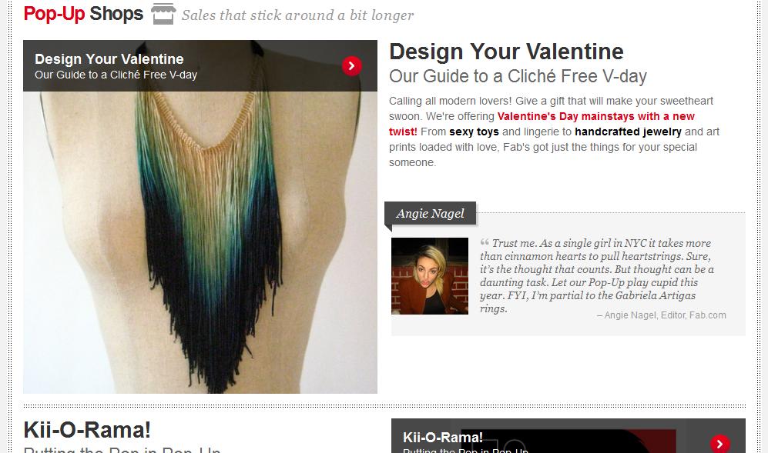
Task: Click red arrow on Design Your Valentine banner
Action: [x=352, y=65]
